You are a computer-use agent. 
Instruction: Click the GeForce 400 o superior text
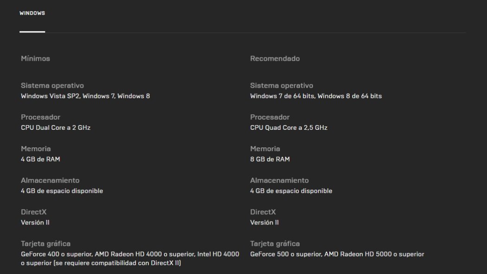[56, 254]
